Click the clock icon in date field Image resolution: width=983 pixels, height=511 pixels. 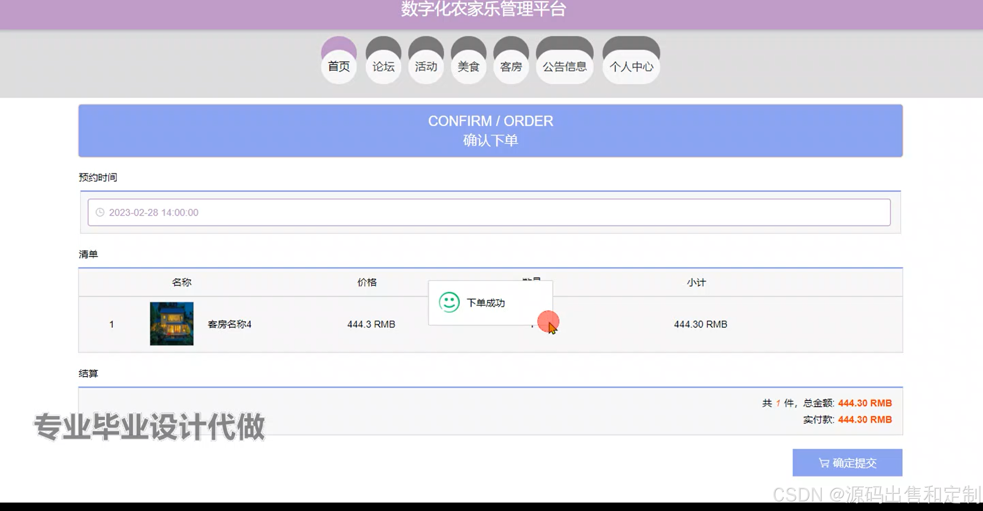tap(100, 213)
